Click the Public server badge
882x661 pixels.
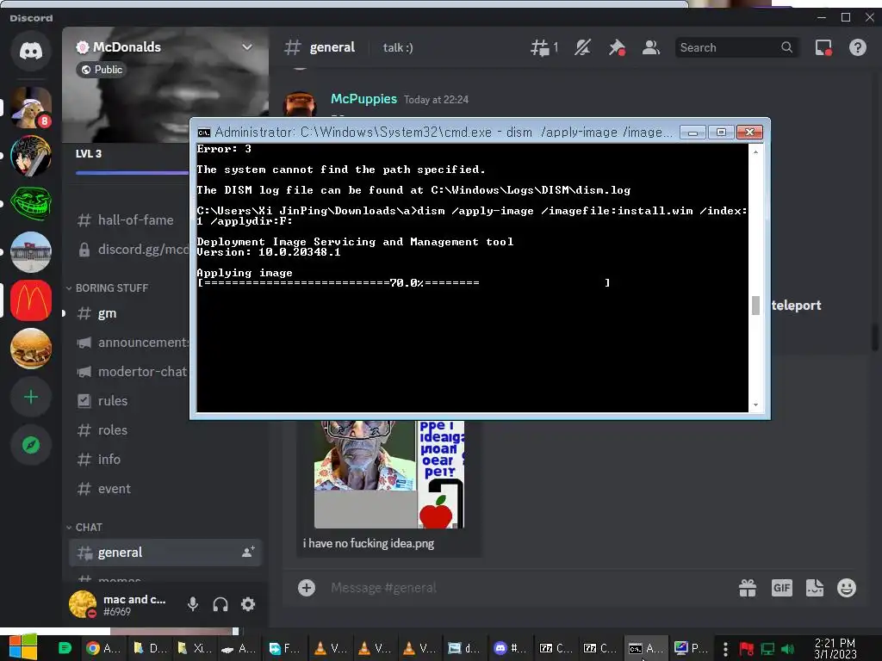102,70
